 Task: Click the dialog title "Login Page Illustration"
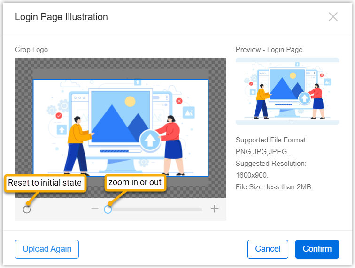pos(62,17)
